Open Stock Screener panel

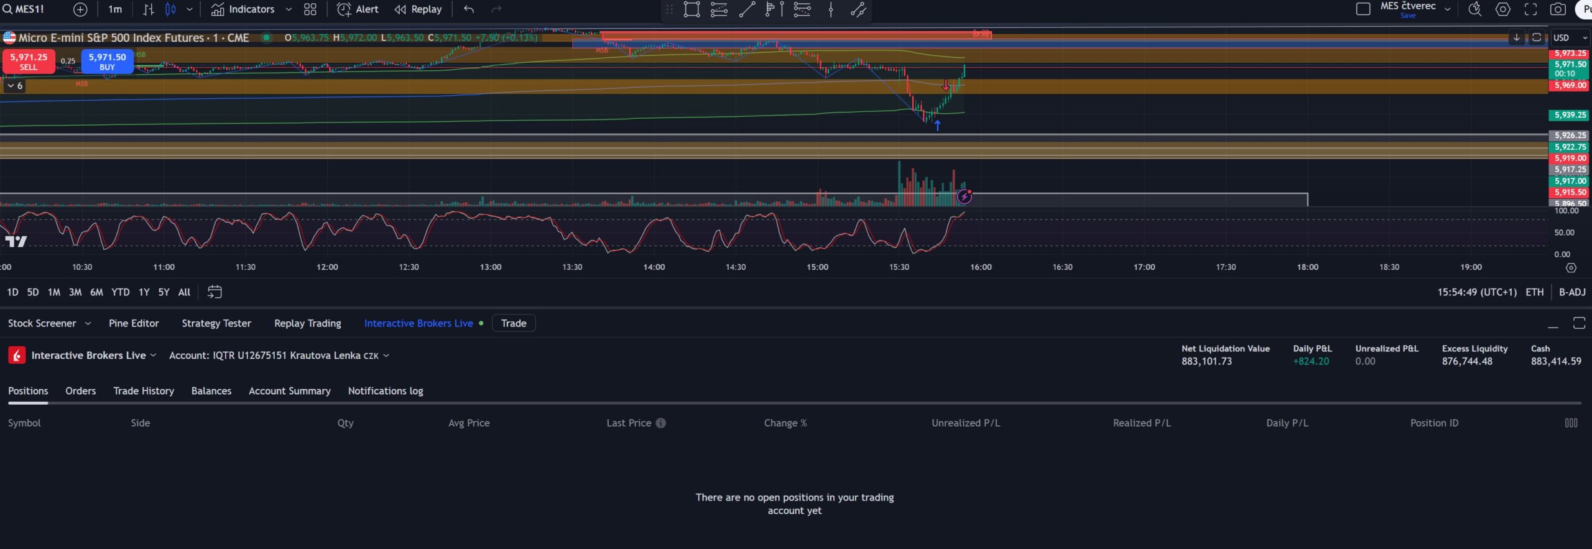[x=42, y=323]
